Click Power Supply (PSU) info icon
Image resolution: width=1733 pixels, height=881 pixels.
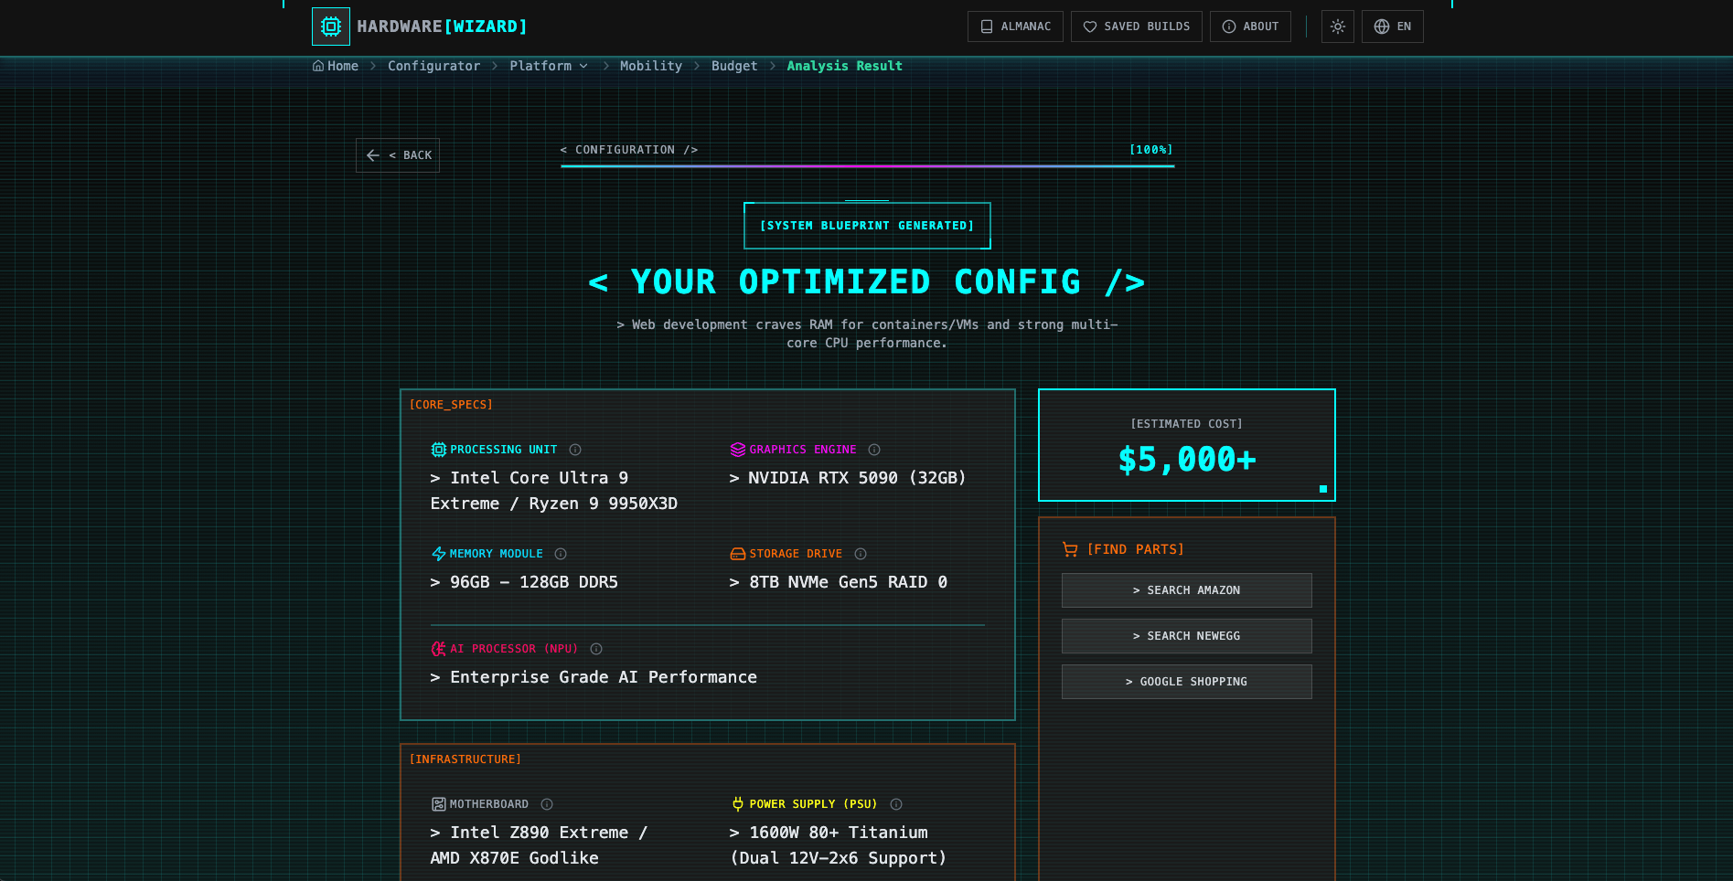click(x=896, y=804)
